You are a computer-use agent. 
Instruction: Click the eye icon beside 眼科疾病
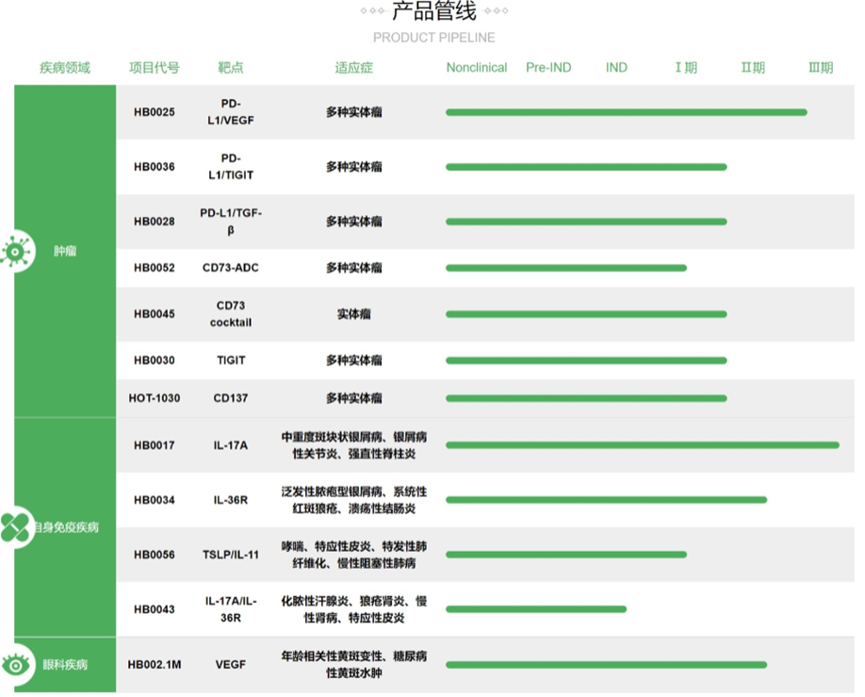[x=16, y=665]
